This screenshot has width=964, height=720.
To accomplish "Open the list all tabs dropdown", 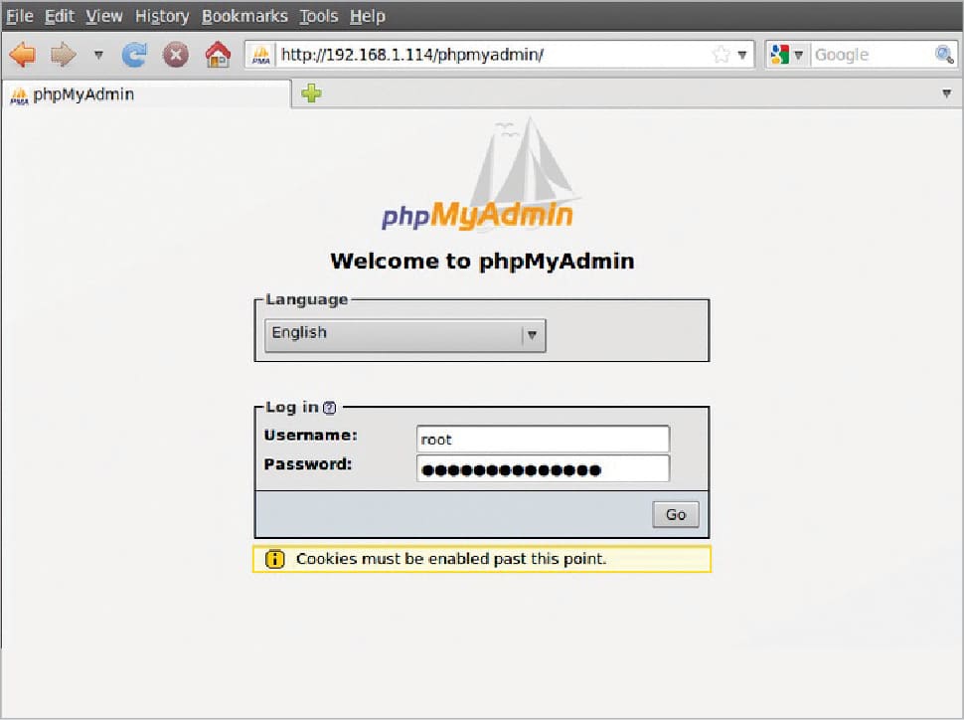I will tap(947, 93).
